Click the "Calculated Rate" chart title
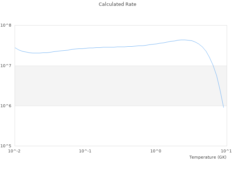 pos(117,4)
